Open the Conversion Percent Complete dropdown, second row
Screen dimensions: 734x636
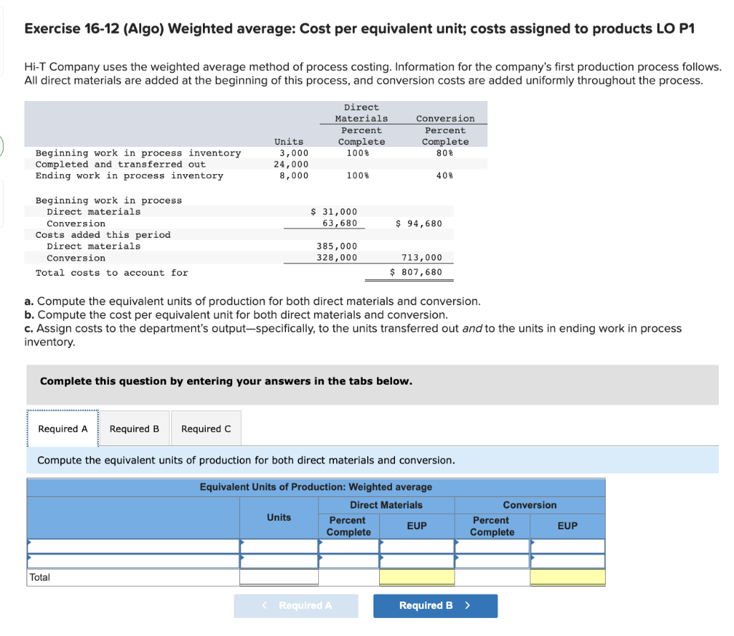(x=492, y=561)
